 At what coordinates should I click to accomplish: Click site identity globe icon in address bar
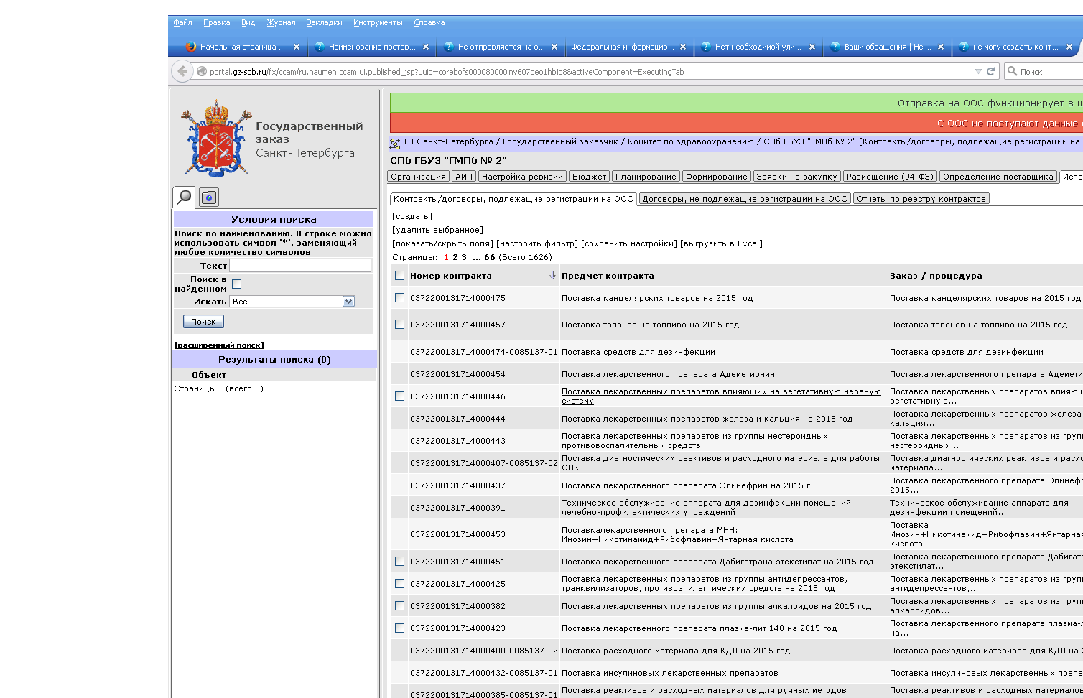pos(202,71)
